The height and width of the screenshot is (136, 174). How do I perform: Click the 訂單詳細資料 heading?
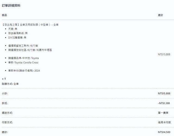[11, 5]
